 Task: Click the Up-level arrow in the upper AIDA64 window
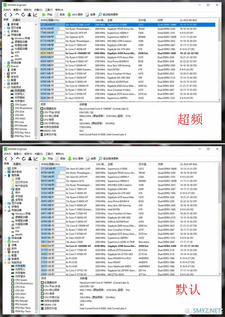pos(17,15)
